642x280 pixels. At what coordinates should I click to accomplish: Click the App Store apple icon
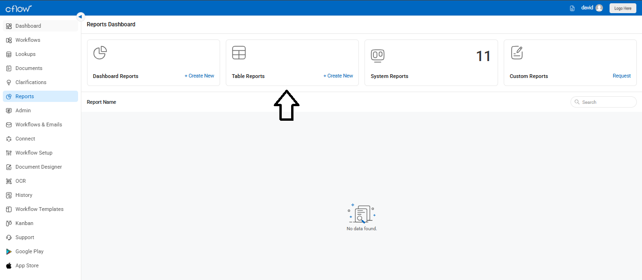tap(9, 265)
